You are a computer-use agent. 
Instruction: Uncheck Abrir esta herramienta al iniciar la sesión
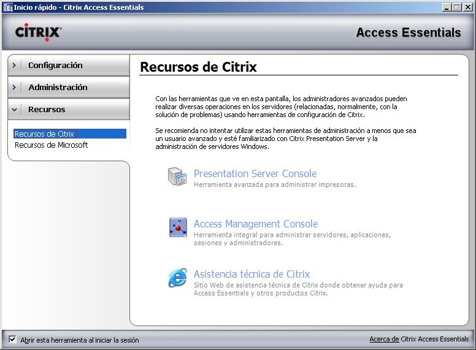12,339
